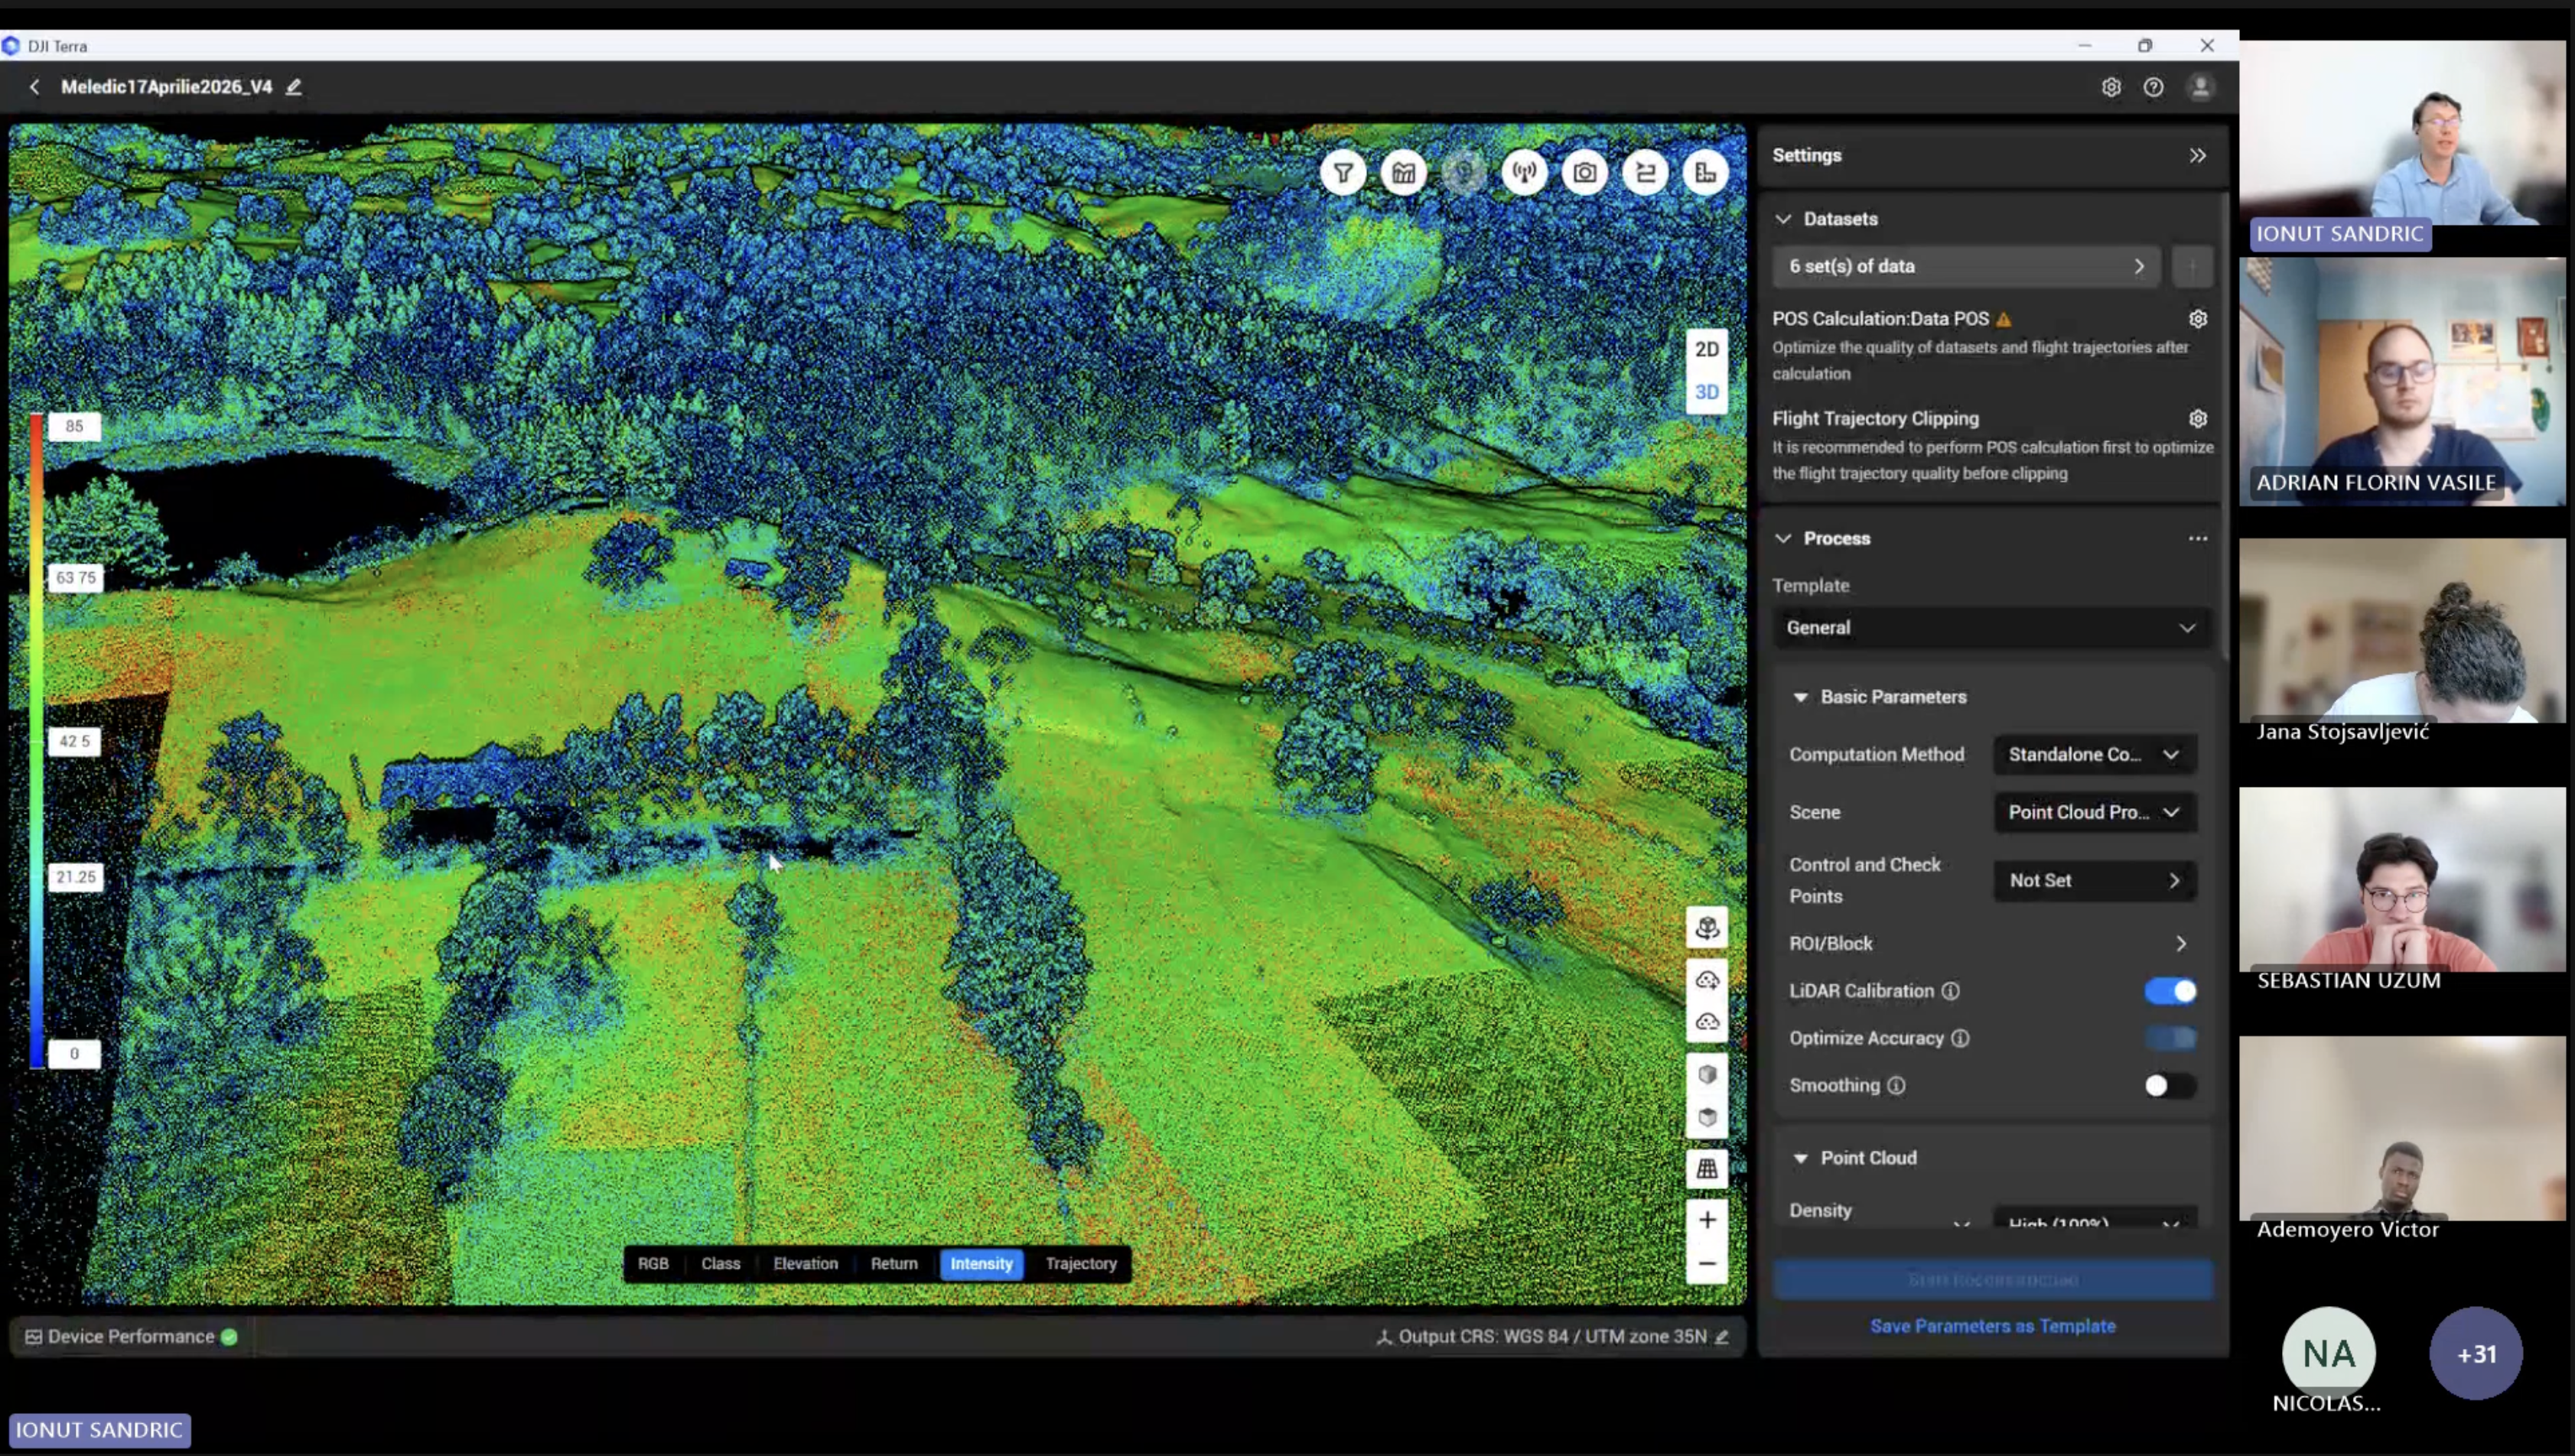This screenshot has width=2575, height=1456.
Task: Switch point cloud display to Elevation
Action: 806,1264
